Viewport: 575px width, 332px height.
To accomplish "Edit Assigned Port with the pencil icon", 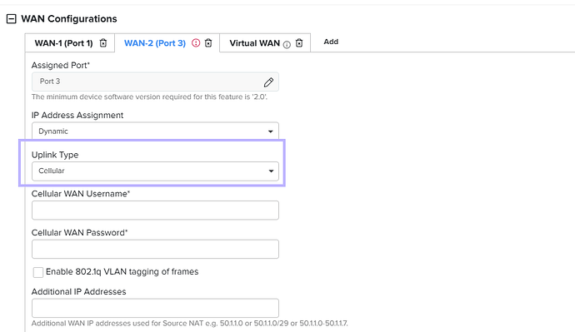I will (x=268, y=82).
